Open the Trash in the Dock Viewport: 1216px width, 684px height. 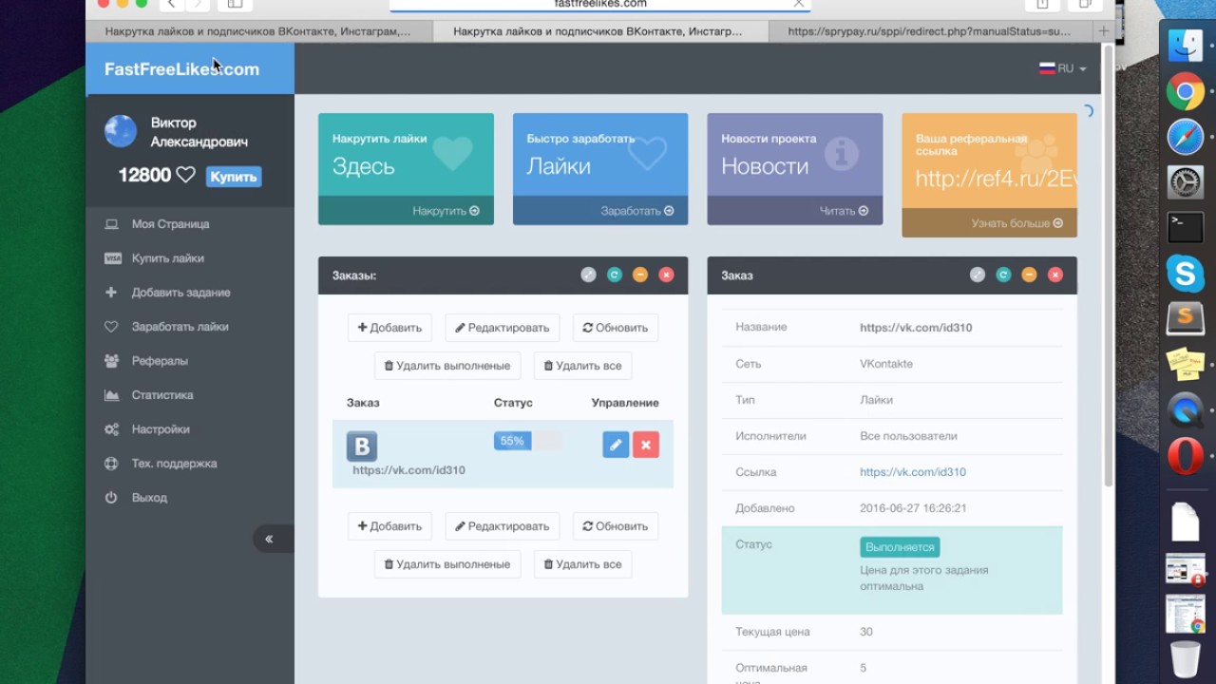click(x=1185, y=658)
